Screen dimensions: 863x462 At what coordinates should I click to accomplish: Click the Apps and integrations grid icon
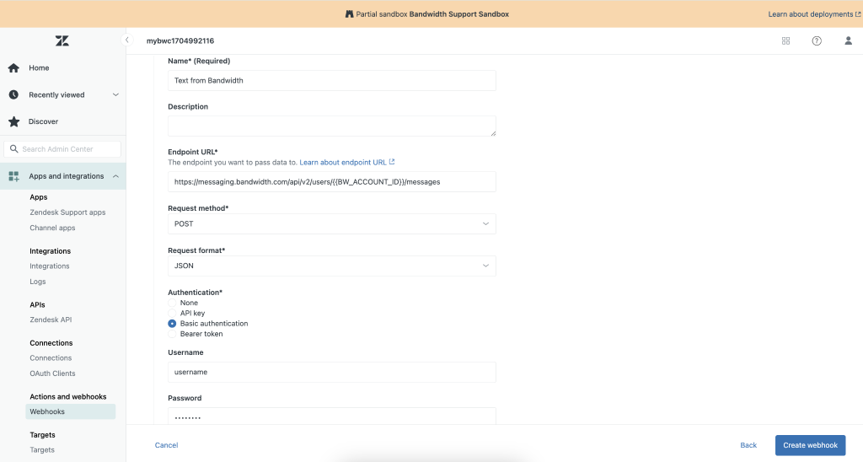point(13,176)
